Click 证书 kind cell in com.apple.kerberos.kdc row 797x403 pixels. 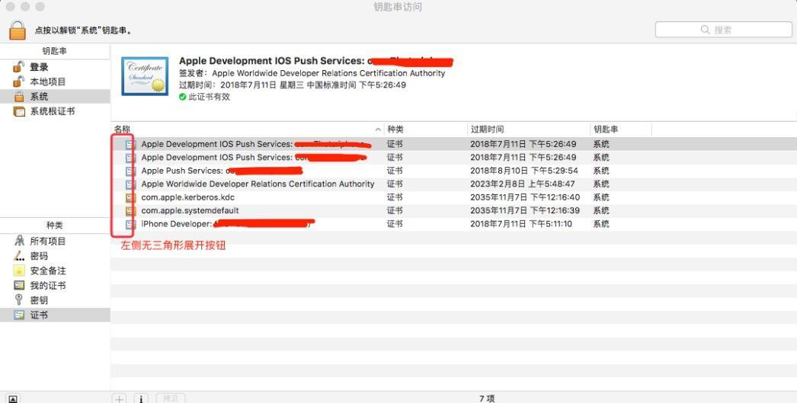pyautogui.click(x=395, y=197)
